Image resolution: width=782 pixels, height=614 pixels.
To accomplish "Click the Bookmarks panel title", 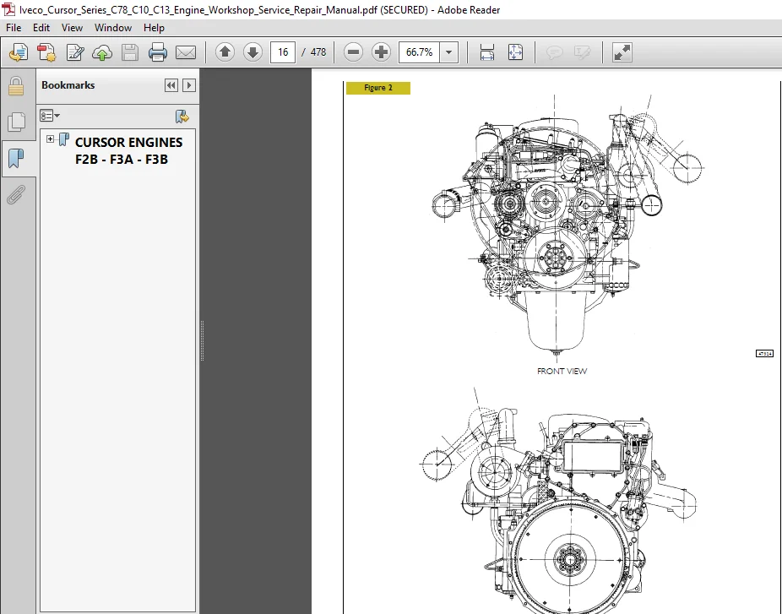I will [68, 85].
